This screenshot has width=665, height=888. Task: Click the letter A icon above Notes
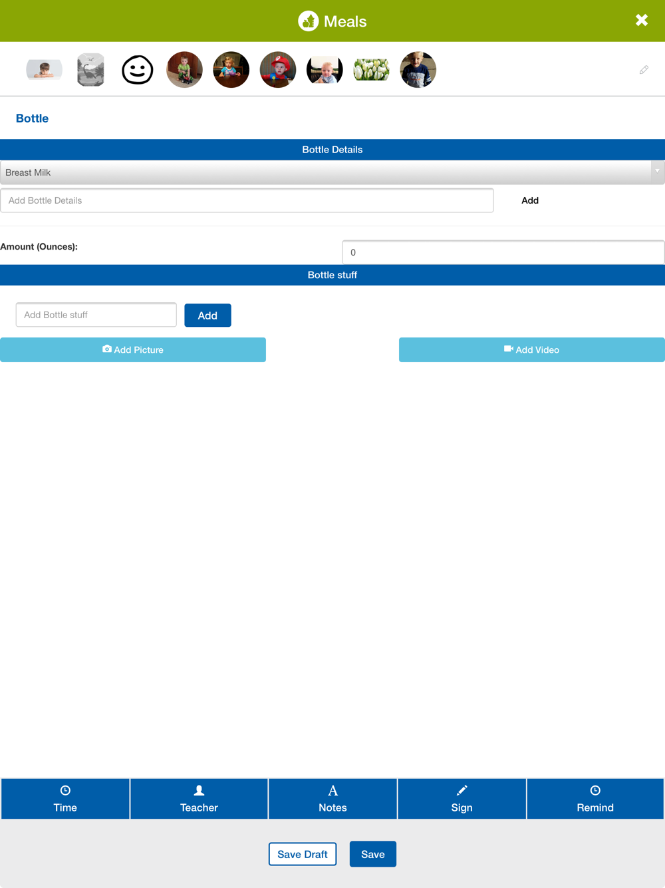tap(332, 791)
